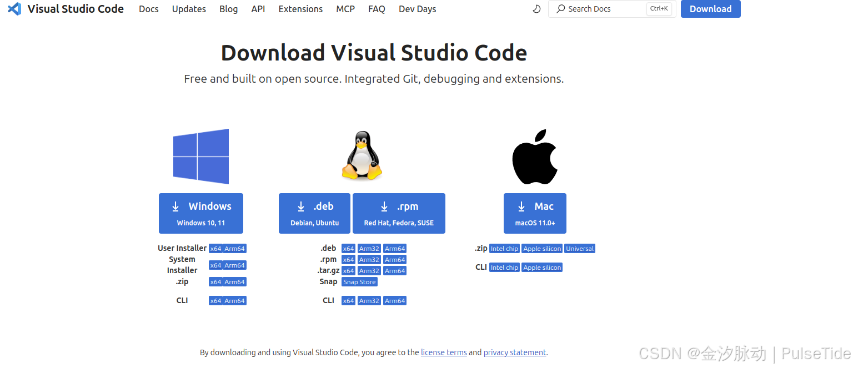Select x64 for Windows CLI
853x368 pixels.
pos(215,301)
